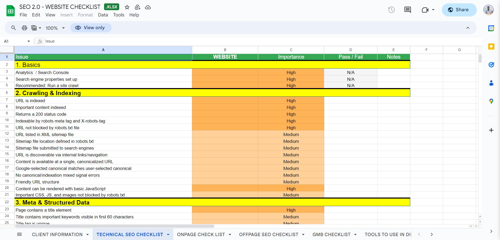Toggle View only mode
Image resolution: width=500 pixels, height=240 pixels.
click(x=91, y=28)
